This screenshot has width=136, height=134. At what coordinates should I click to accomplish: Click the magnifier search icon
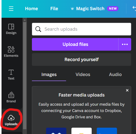click(x=38, y=29)
